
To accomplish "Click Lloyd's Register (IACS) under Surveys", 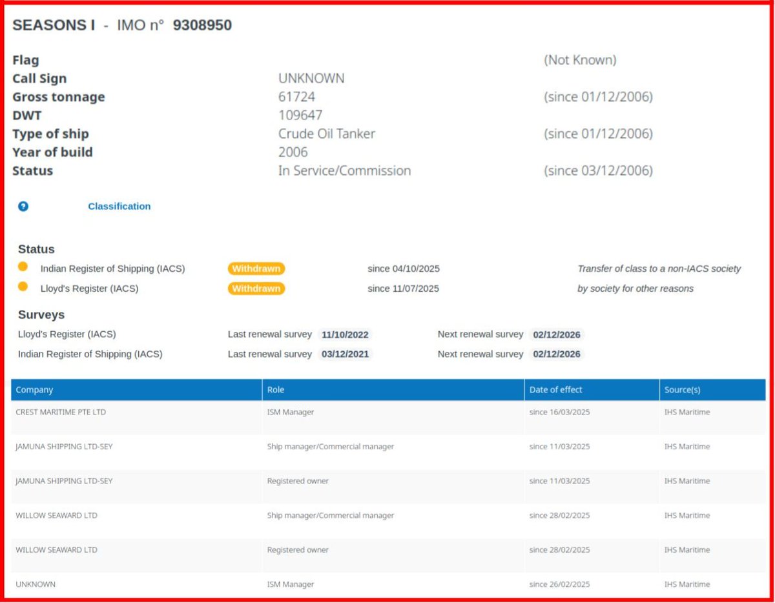I will pyautogui.click(x=67, y=334).
